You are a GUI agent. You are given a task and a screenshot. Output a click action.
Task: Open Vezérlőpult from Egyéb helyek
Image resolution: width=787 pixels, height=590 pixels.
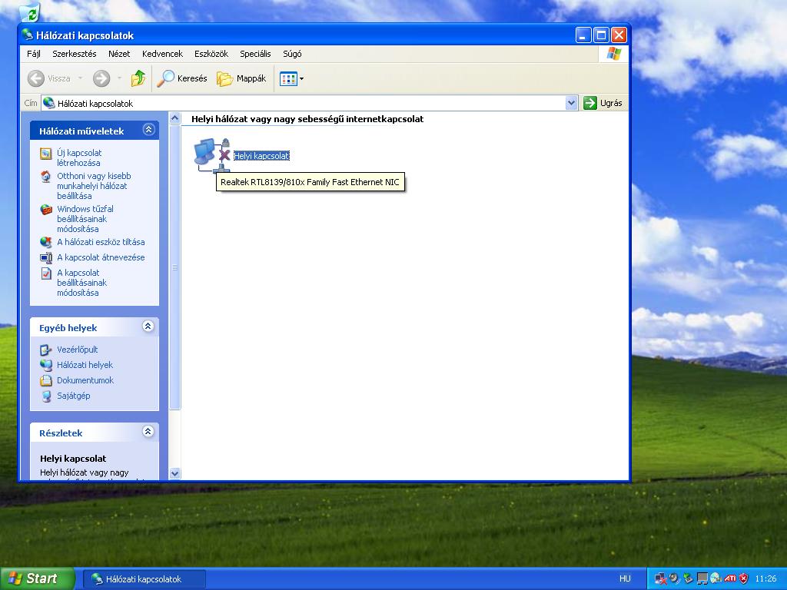point(78,350)
